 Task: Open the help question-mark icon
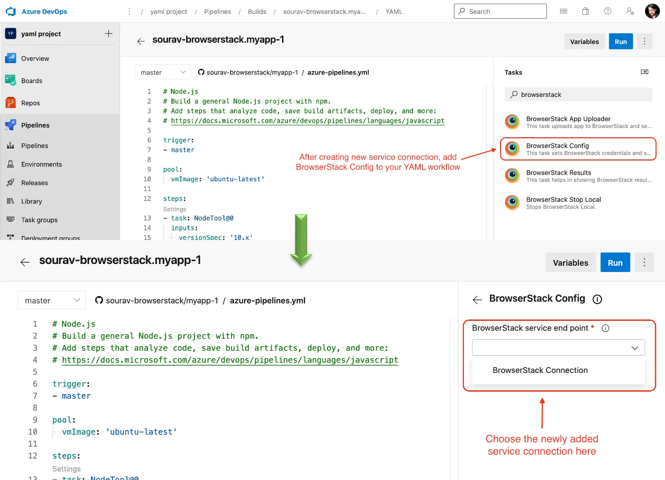click(x=607, y=11)
